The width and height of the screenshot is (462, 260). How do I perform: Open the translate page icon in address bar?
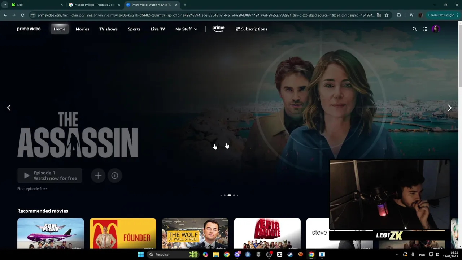[379, 15]
